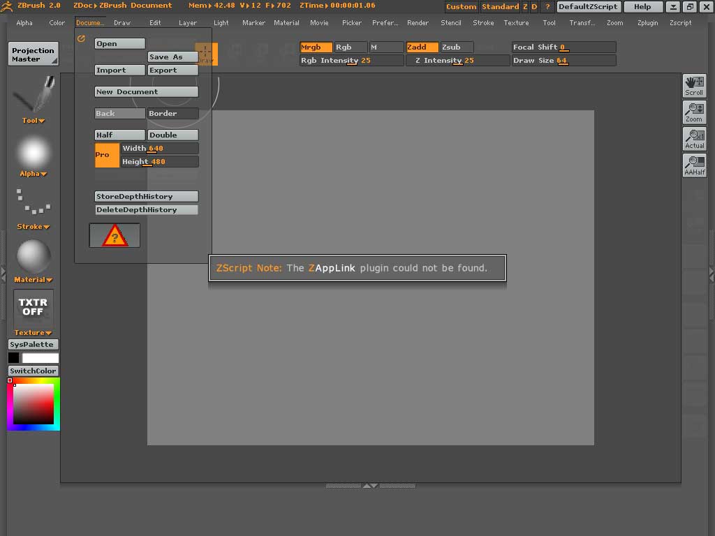Enable the Zsub mode
This screenshot has height=536, width=715.
click(457, 47)
